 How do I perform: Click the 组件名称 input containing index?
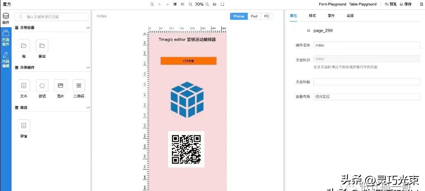click(x=366, y=45)
